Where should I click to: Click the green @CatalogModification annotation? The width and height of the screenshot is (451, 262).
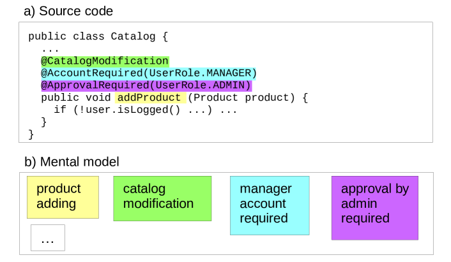pyautogui.click(x=105, y=61)
